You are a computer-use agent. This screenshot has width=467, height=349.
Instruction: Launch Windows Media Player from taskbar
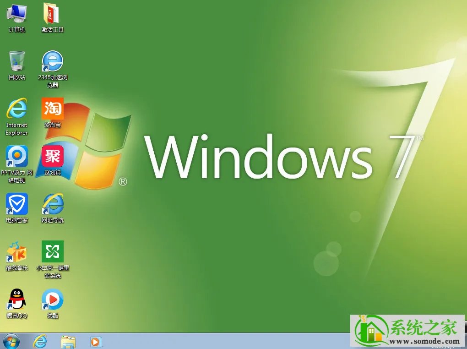tap(96, 341)
